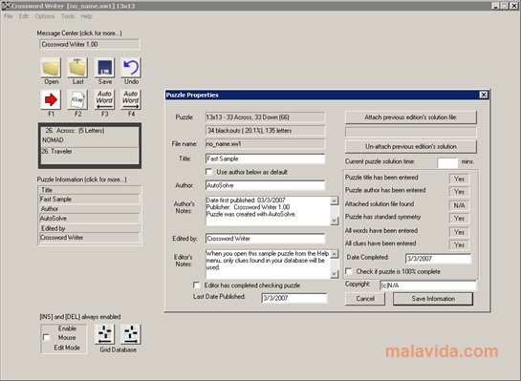Click Editor's Notes scroll up arrow
This screenshot has width=521, height=381.
(335, 254)
